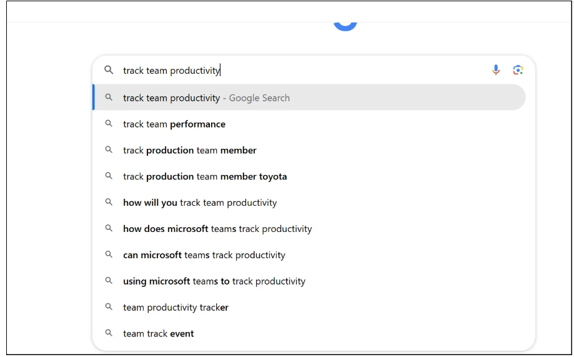Viewport: 574px width, 357px height.
Task: Click magnifier icon next to 'track production team member'
Action: [x=109, y=149]
